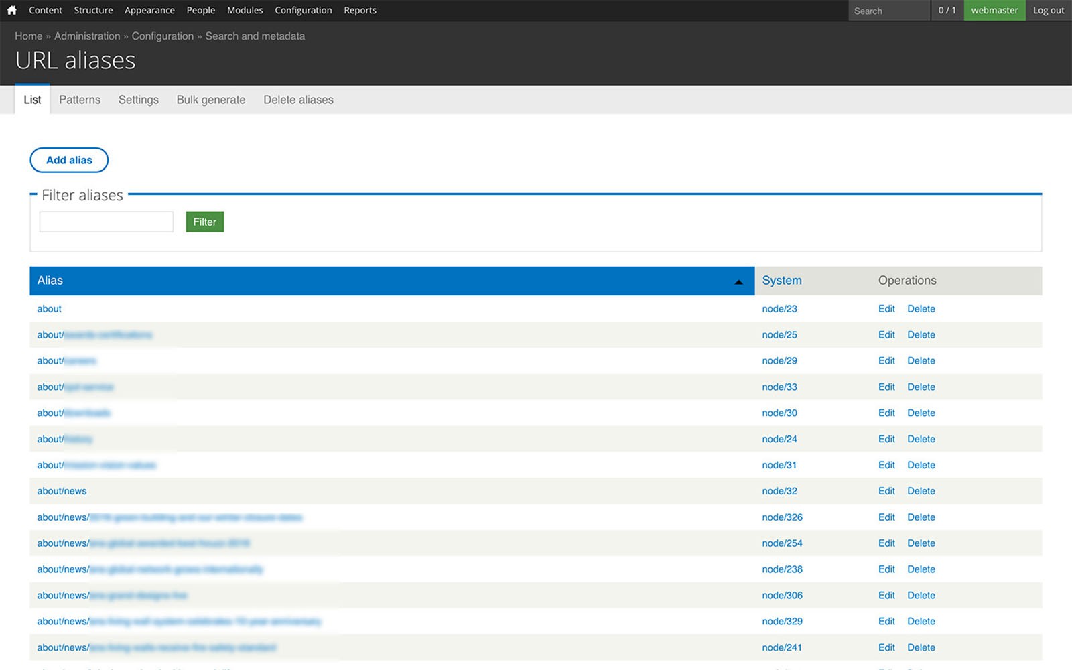
Task: Select the List tab
Action: coord(32,100)
